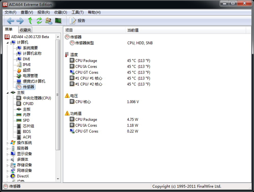The image size is (254, 192).
Task: Click the 内存 memory module icon
Action: [x=19, y=115]
